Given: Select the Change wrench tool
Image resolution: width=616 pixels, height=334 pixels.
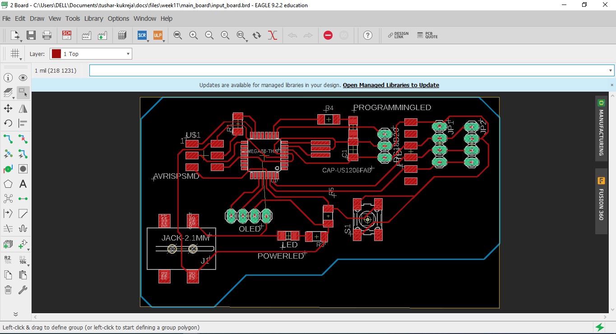Looking at the screenshot, I should point(23,290).
